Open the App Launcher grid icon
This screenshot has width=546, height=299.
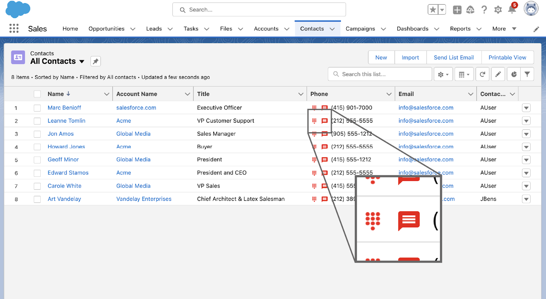pos(14,28)
